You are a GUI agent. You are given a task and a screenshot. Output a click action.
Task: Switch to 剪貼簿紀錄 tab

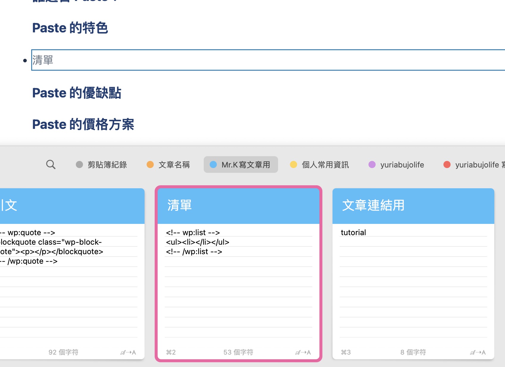coord(102,164)
